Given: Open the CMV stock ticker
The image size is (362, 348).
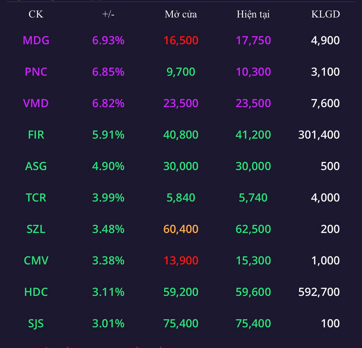Looking at the screenshot, I should point(36,260).
